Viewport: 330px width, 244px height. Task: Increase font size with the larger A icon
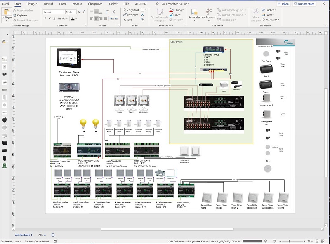click(79, 12)
